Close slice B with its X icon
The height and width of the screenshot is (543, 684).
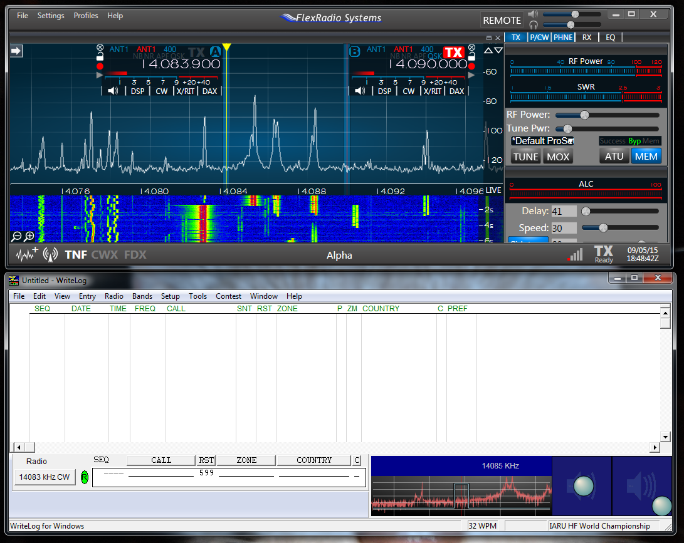pos(471,47)
